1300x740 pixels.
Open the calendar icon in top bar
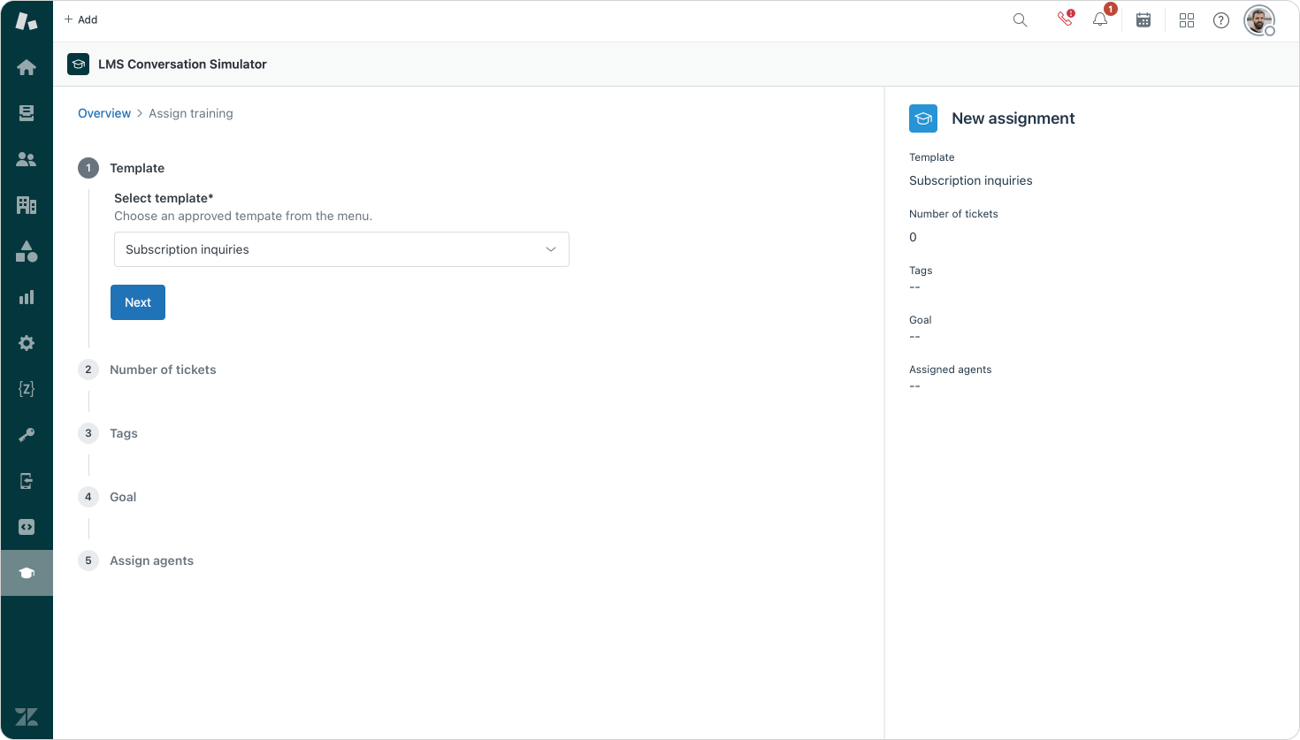tap(1143, 20)
